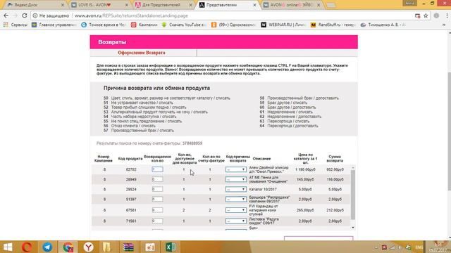Open Excel from the taskbar
Viewport: 451px width, 253px height.
click(171, 247)
